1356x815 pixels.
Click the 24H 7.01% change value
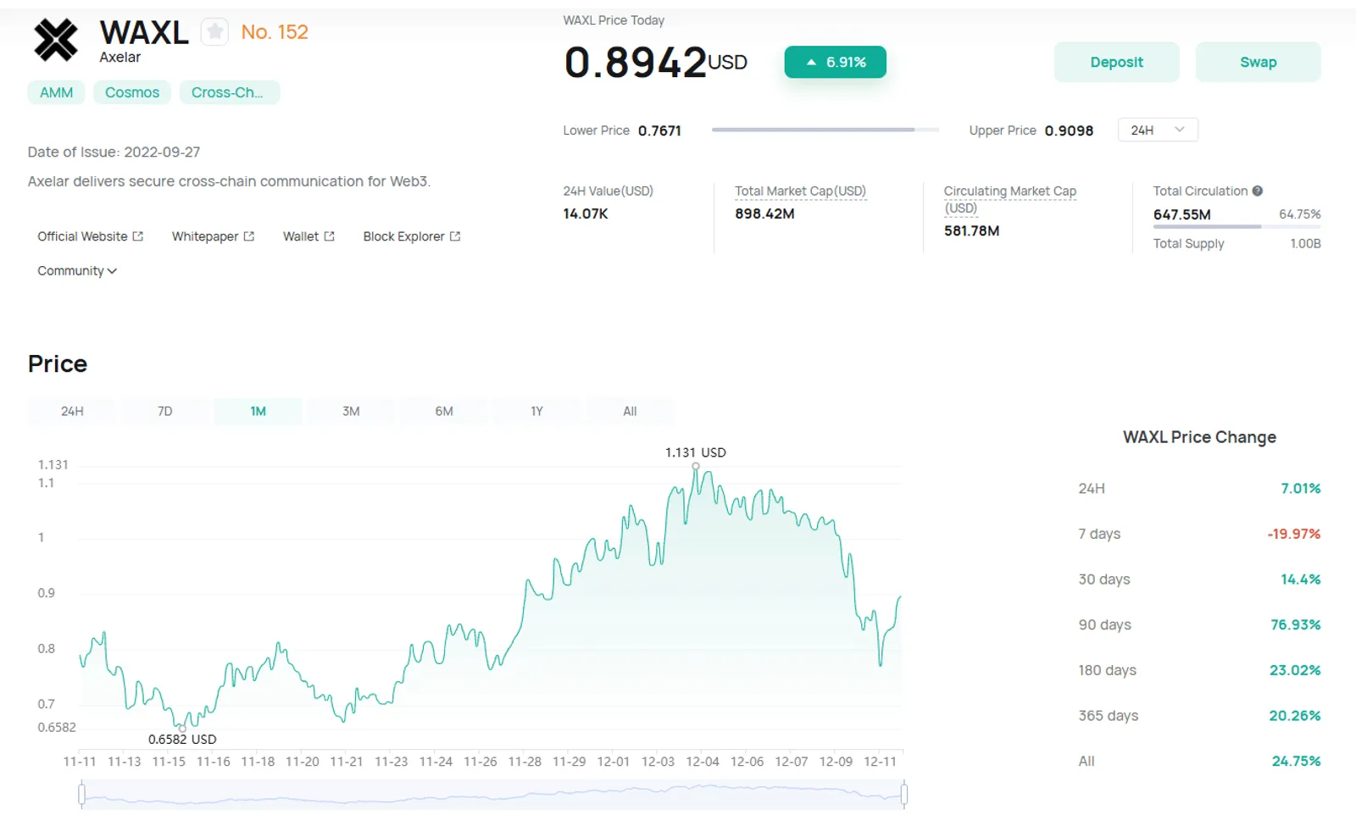click(x=1301, y=488)
